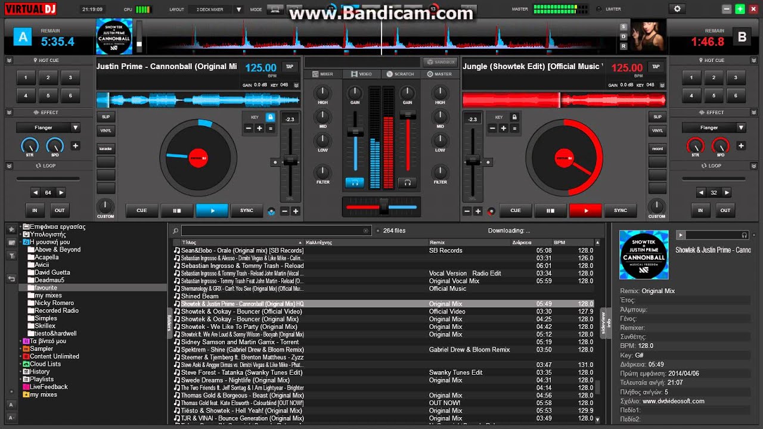Open the VirtualDJ settings gear
Image resolution: width=763 pixels, height=429 pixels.
coord(677,9)
